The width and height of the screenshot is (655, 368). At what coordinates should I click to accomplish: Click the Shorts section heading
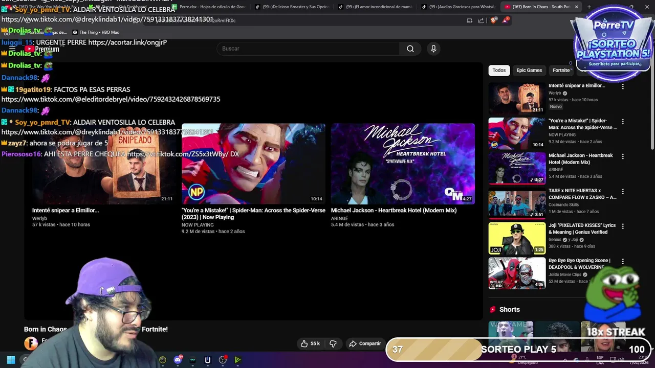point(510,309)
